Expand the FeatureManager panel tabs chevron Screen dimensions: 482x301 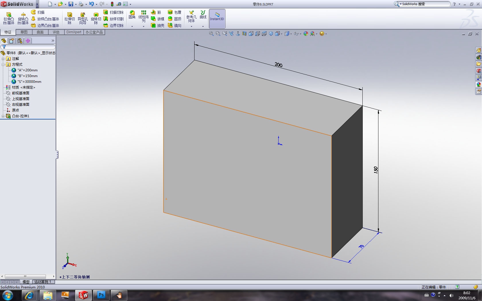(x=53, y=41)
